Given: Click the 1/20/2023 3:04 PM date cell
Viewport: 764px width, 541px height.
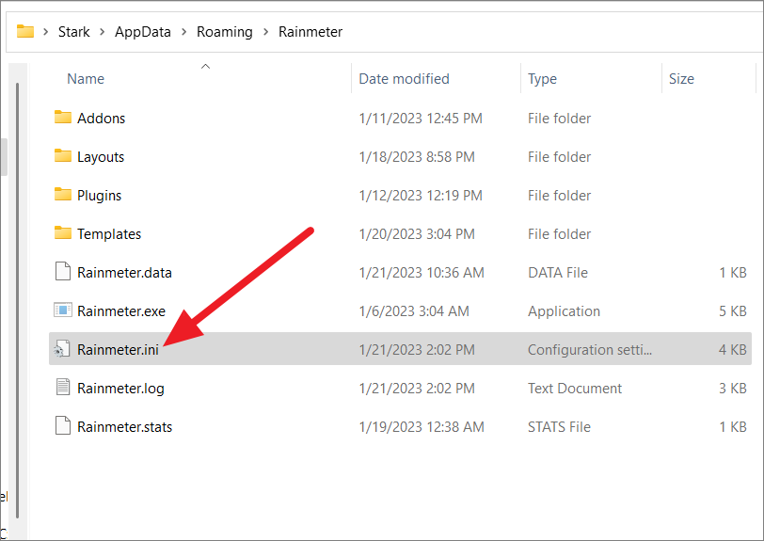Looking at the screenshot, I should [417, 234].
